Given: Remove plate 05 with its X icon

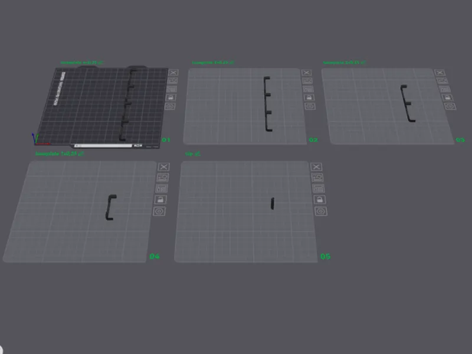Looking at the screenshot, I should pos(316,167).
